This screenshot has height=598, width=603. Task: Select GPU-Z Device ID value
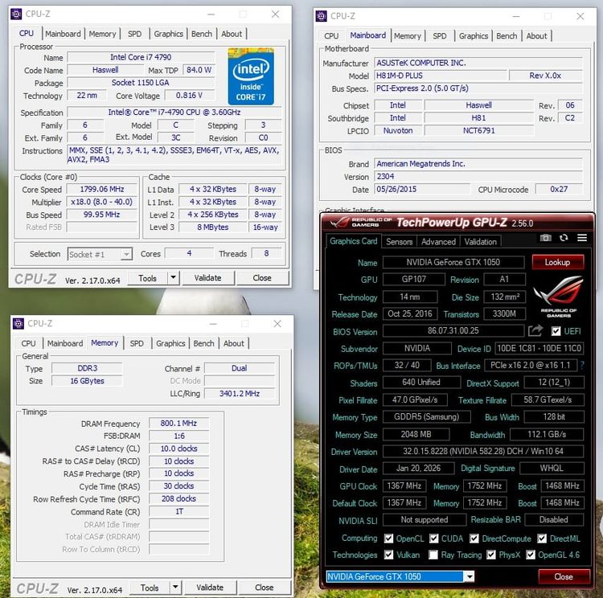click(x=539, y=348)
